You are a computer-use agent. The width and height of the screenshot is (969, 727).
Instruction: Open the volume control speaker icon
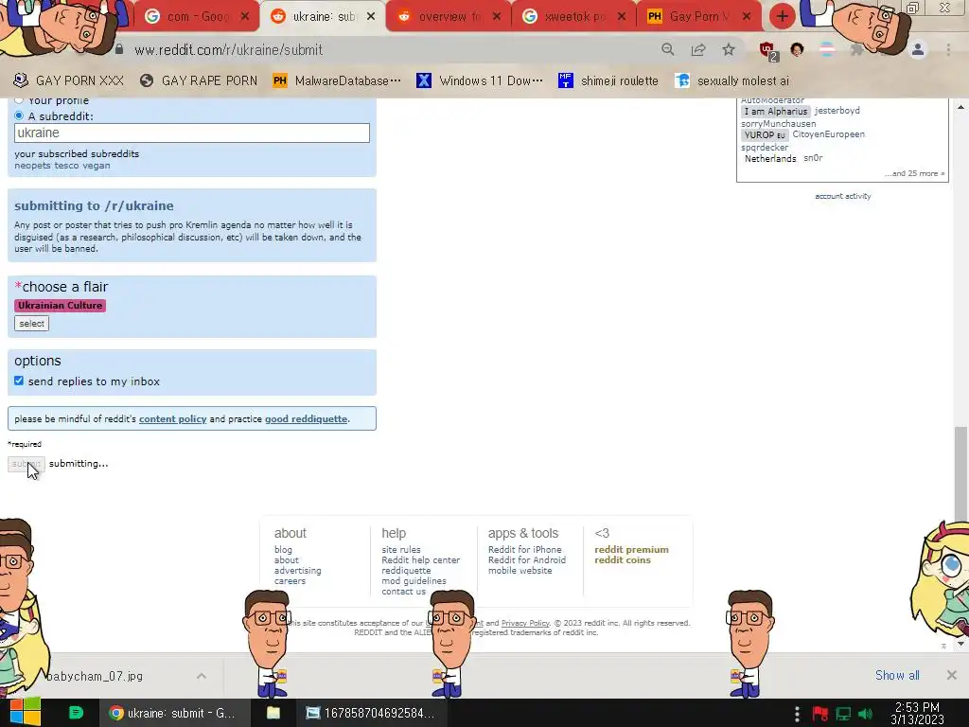point(865,714)
